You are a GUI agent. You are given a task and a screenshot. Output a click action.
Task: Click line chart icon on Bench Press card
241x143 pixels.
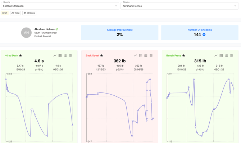[216, 56]
